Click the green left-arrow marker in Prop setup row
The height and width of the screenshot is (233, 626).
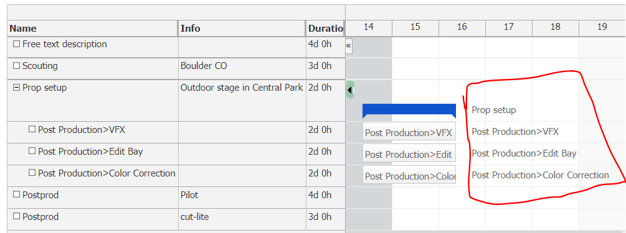tap(350, 90)
